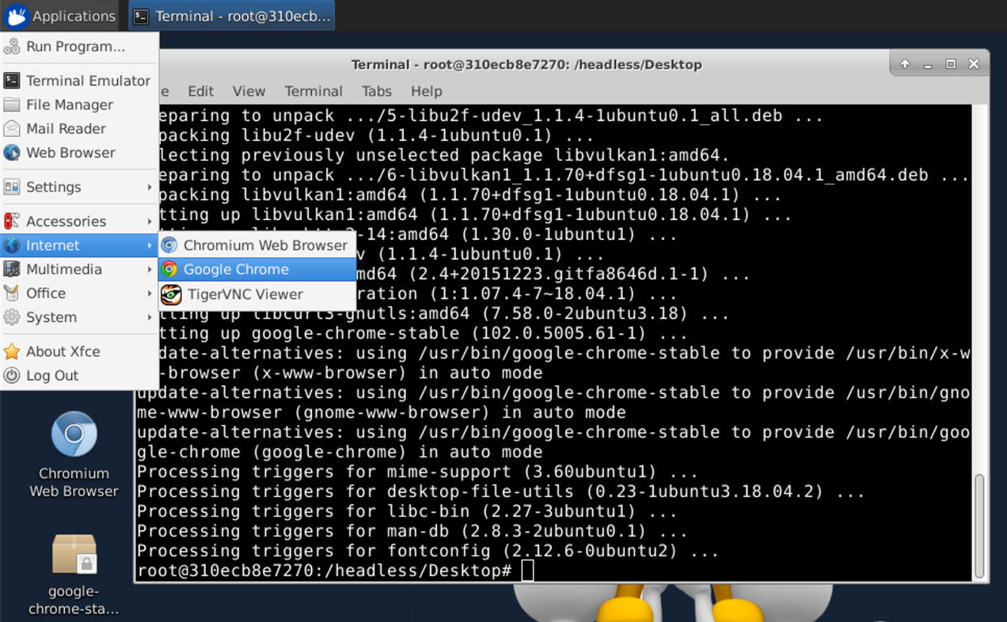Open File Manager from Applications menu
1007x622 pixels.
[x=69, y=104]
